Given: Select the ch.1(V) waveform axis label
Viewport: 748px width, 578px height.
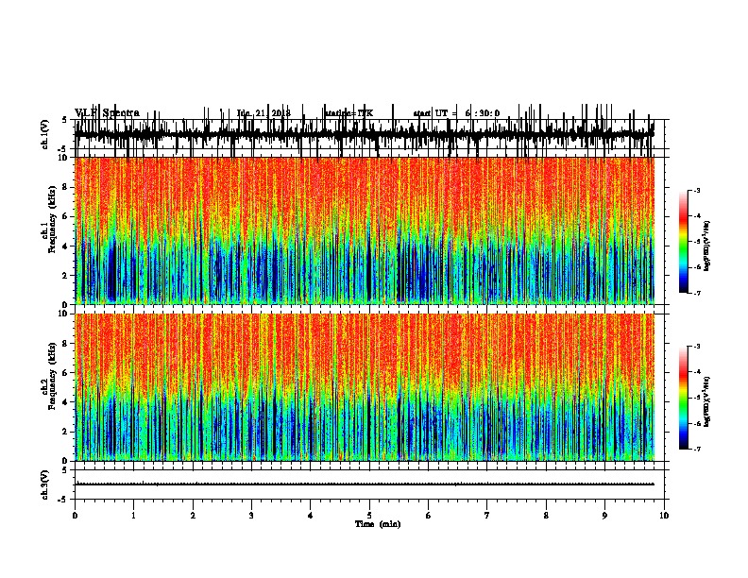Looking at the screenshot, I should (45, 134).
